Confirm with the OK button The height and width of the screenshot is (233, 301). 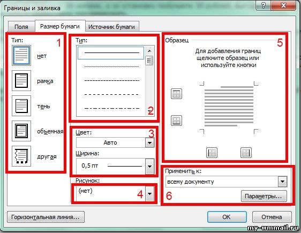pyautogui.click(x=227, y=217)
